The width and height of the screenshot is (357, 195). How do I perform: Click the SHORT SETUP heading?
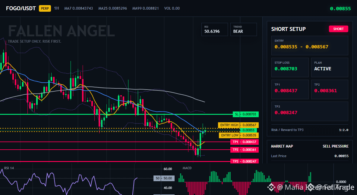coord(288,29)
